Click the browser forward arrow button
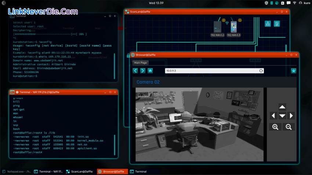 pos(143,71)
